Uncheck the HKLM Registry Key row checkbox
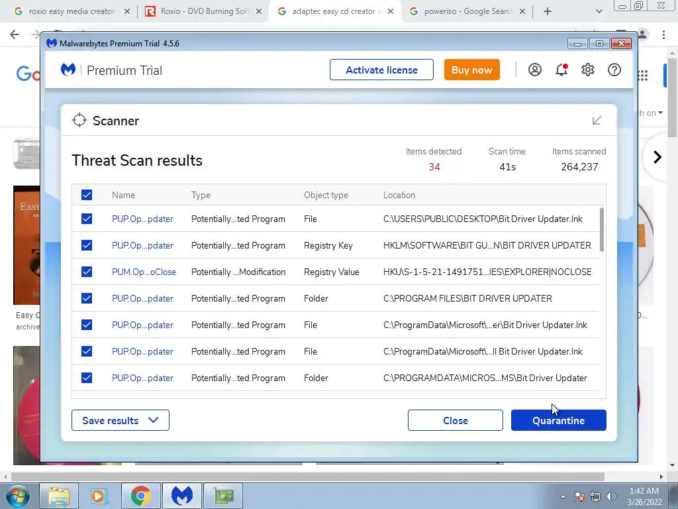Screen dimensions: 678x509 [87, 245]
